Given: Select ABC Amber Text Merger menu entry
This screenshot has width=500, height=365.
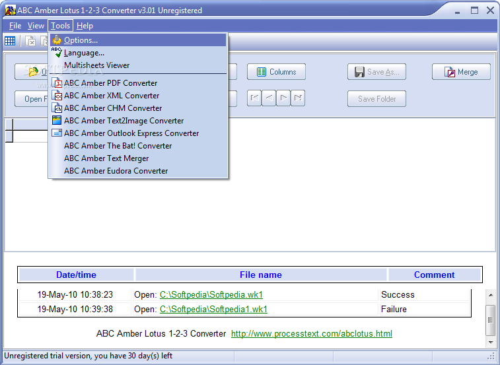Looking at the screenshot, I should [x=138, y=158].
